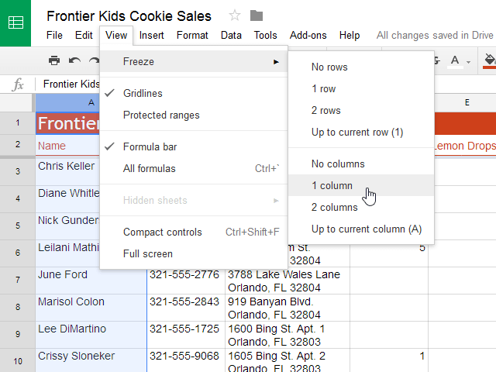Viewport: 496px width, 372px height.
Task: Open the Format menu
Action: pyautogui.click(x=192, y=35)
